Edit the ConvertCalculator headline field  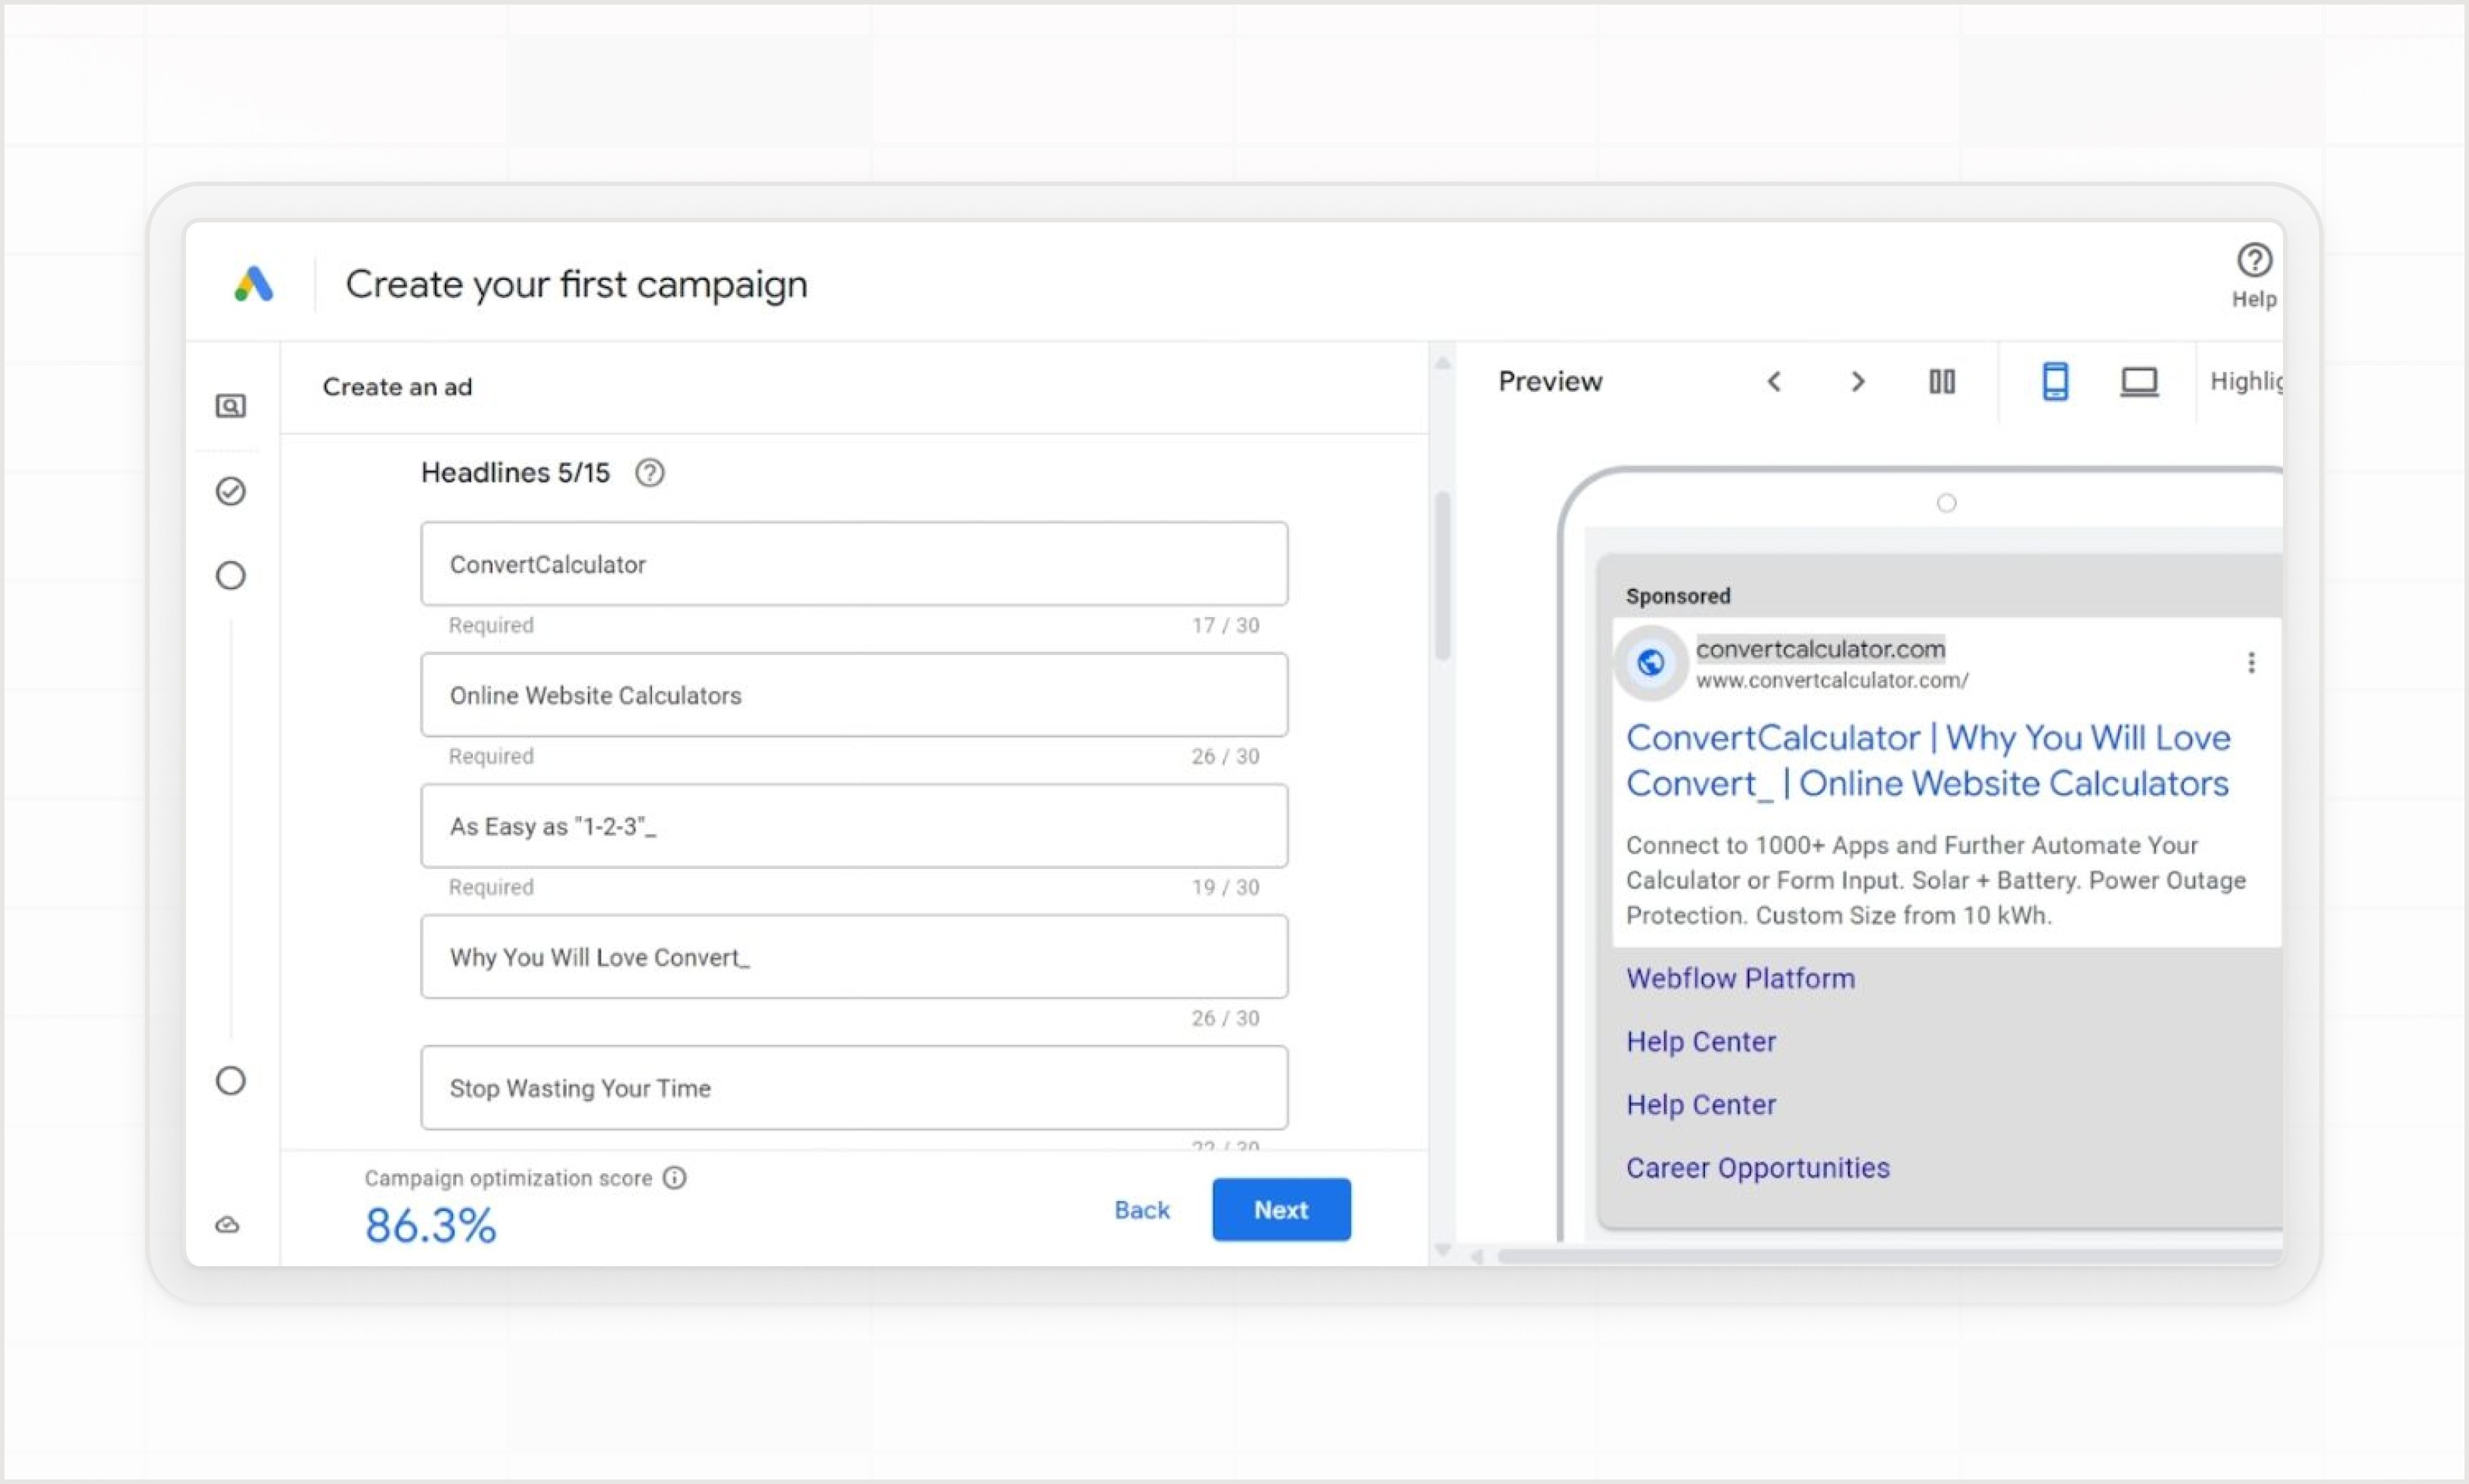[x=854, y=564]
